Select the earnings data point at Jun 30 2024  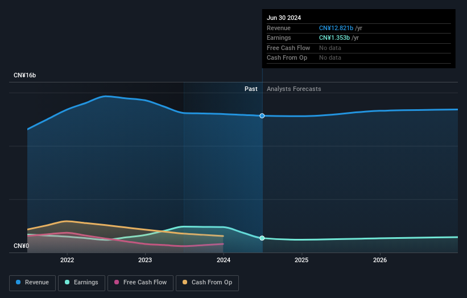point(262,238)
